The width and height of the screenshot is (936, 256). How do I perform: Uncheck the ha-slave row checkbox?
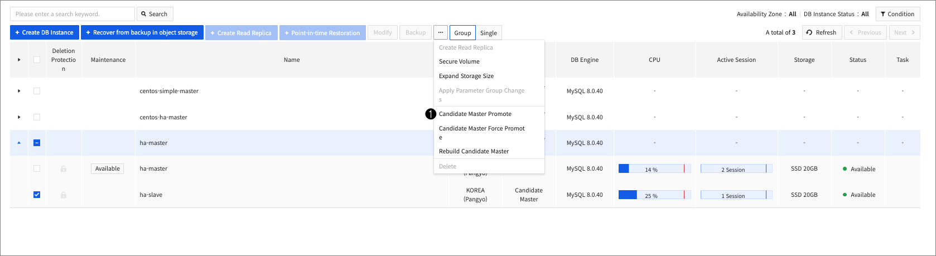(37, 195)
